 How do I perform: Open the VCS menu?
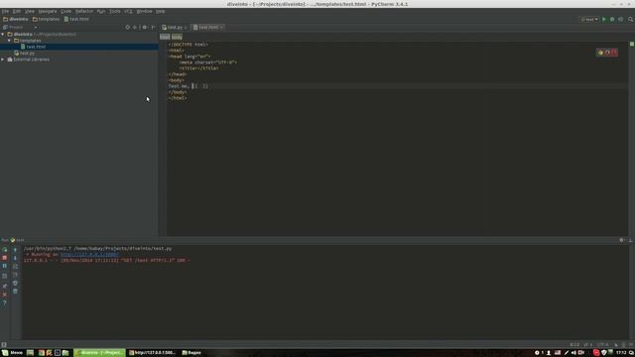tap(128, 11)
